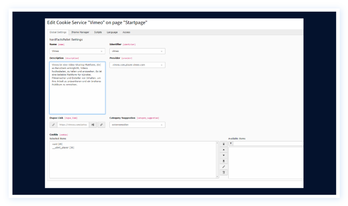Open the Access tab
Image resolution: width=348 pixels, height=206 pixels.
(126, 32)
